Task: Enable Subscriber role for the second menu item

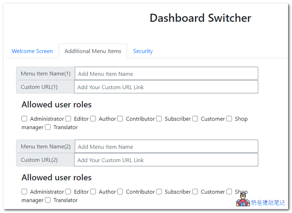Action: (159, 192)
